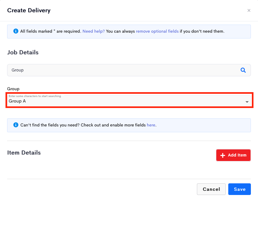Save the new delivery
258x227 pixels.
(x=239, y=189)
